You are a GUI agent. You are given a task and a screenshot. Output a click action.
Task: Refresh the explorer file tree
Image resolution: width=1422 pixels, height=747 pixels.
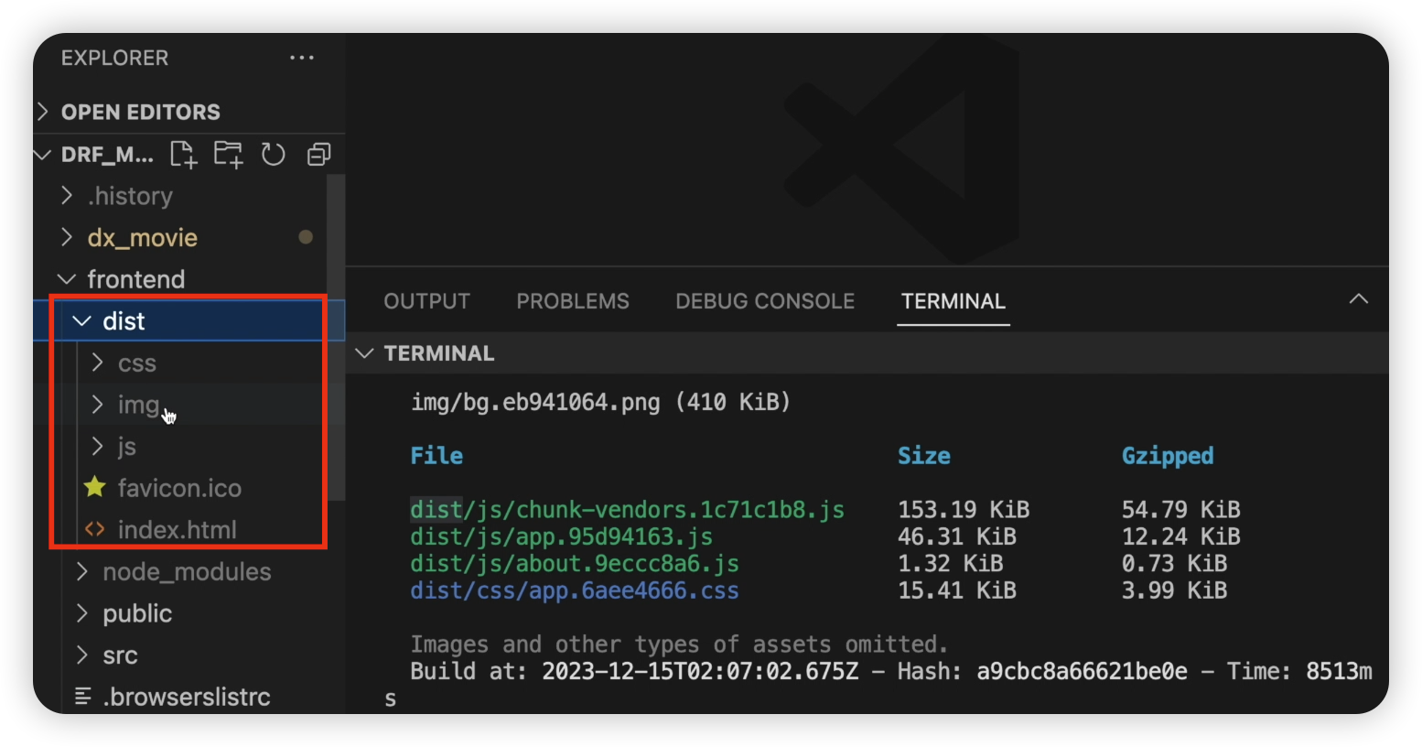point(273,154)
